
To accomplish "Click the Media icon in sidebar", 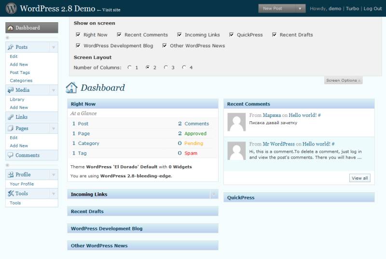I will click(11, 90).
